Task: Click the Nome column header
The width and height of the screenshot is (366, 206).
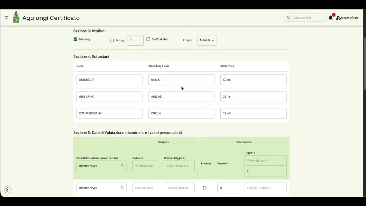Action: tap(80, 66)
